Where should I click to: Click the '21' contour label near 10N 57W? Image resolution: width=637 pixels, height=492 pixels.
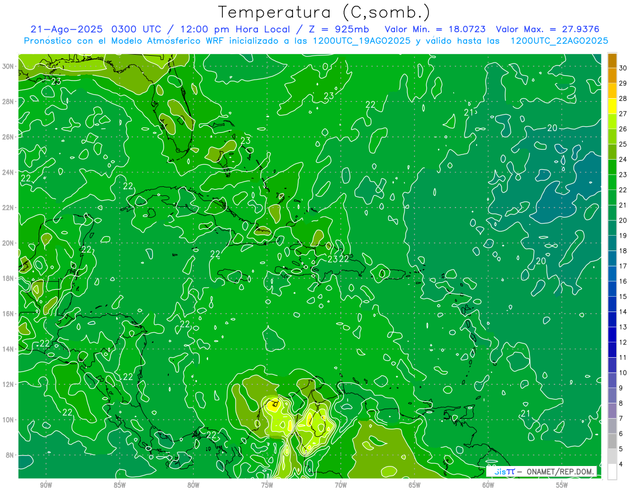526,413
